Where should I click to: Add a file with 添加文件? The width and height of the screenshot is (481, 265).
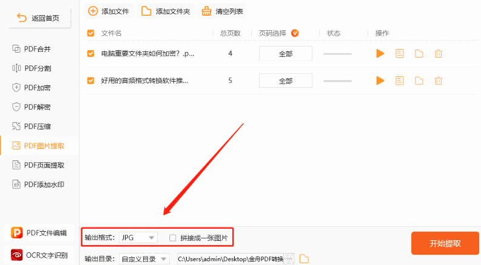tap(109, 11)
